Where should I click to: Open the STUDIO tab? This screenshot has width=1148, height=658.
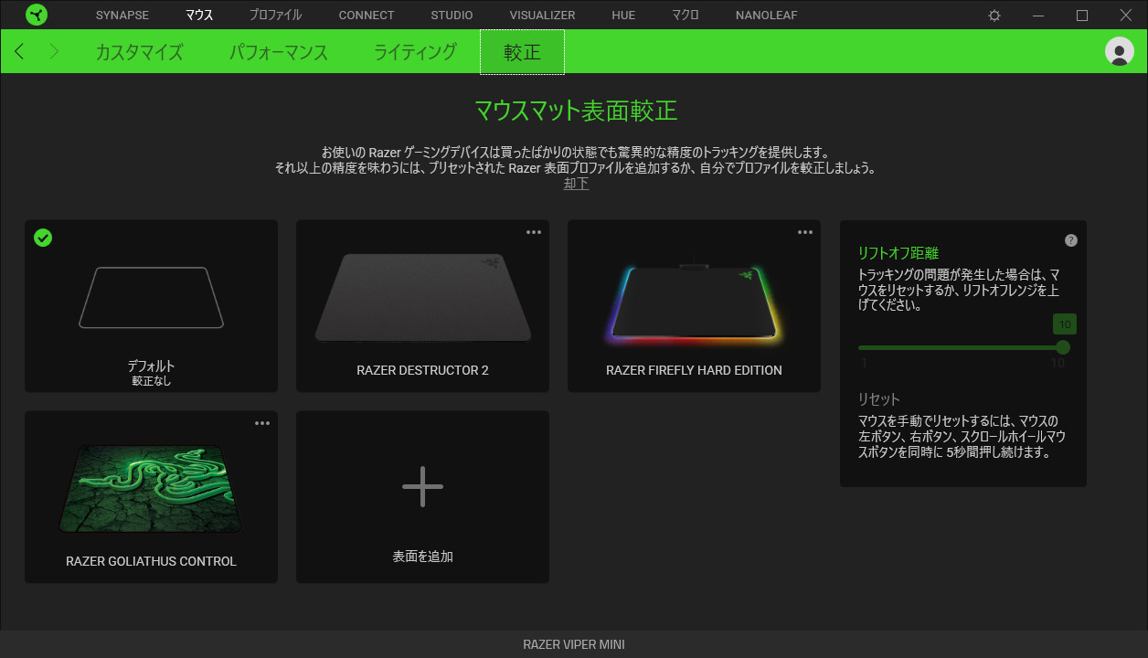point(452,16)
